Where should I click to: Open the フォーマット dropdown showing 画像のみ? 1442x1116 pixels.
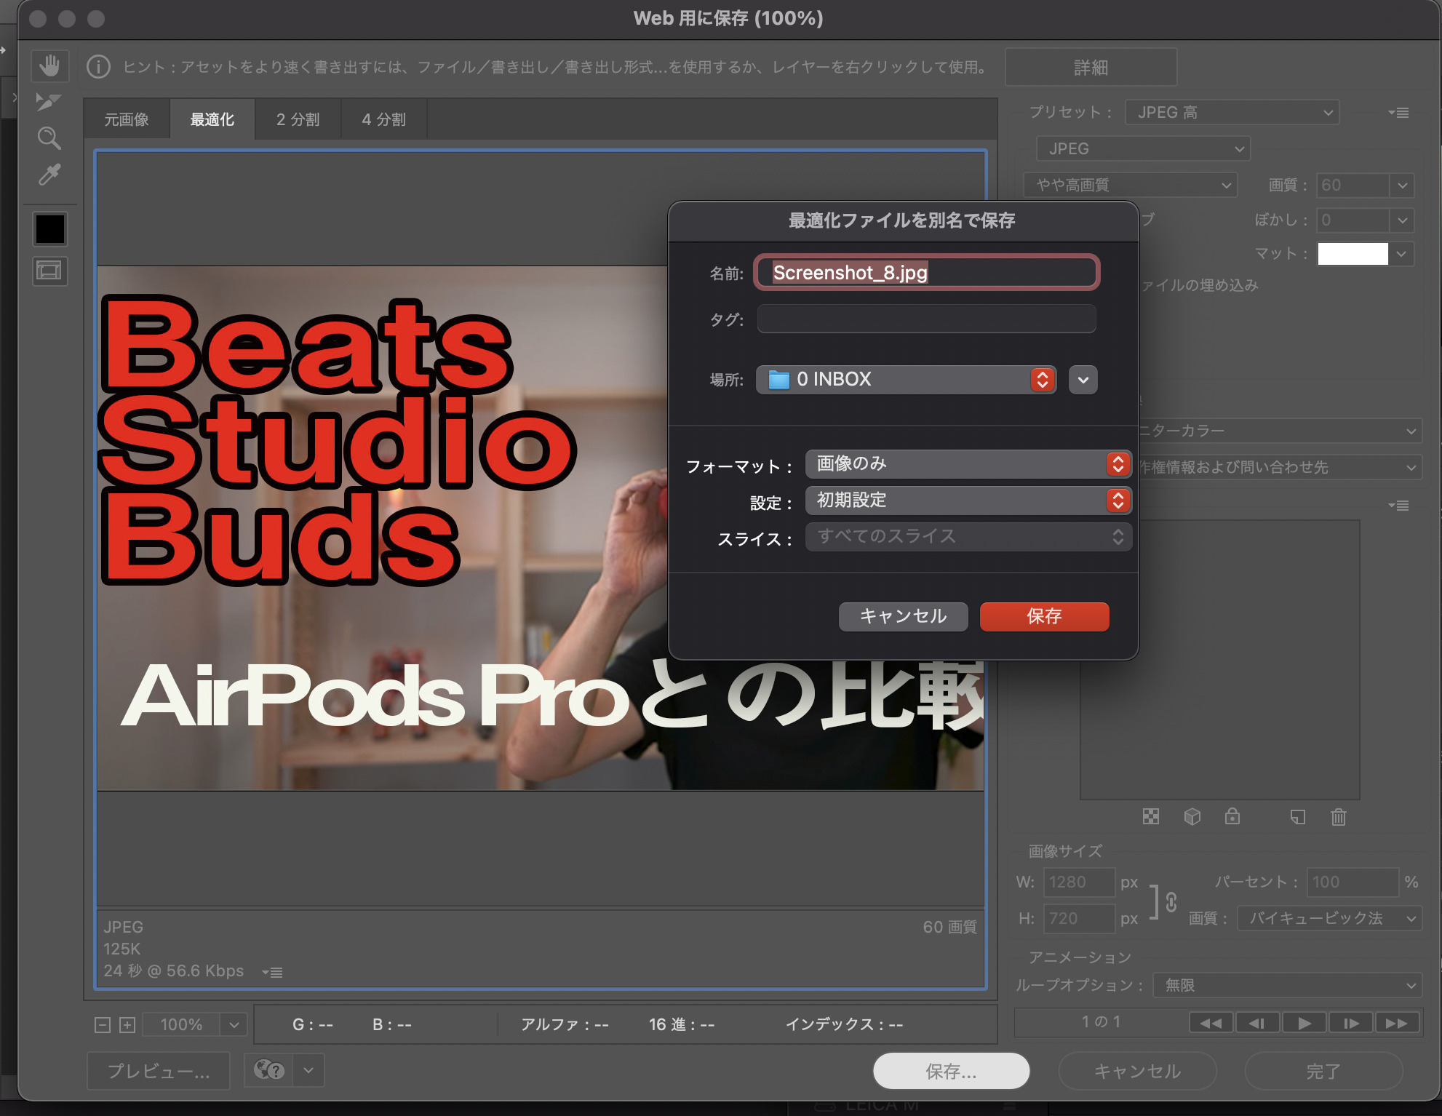point(968,464)
